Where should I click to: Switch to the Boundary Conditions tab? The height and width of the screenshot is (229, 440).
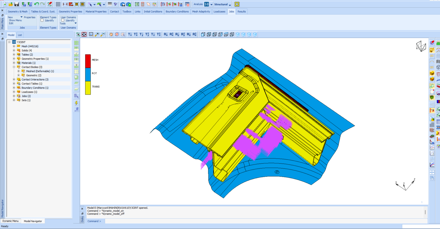pyautogui.click(x=177, y=11)
